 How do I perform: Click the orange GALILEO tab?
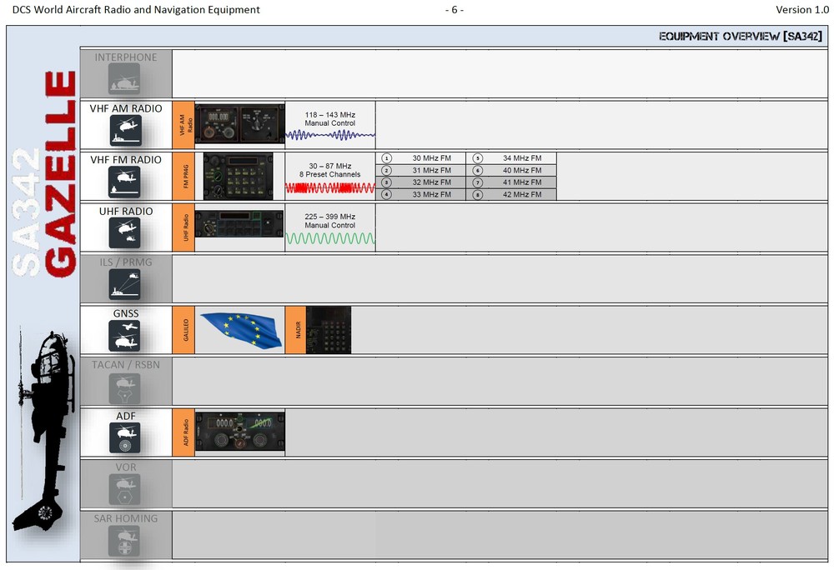tap(183, 330)
